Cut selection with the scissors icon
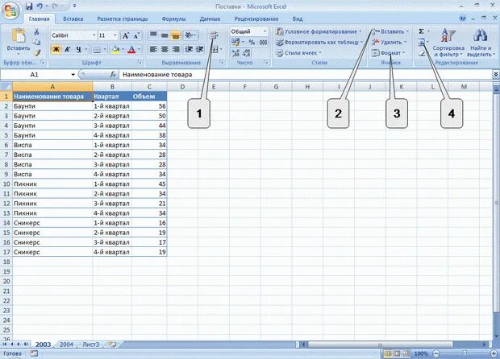This screenshot has width=500, height=359. (x=36, y=31)
